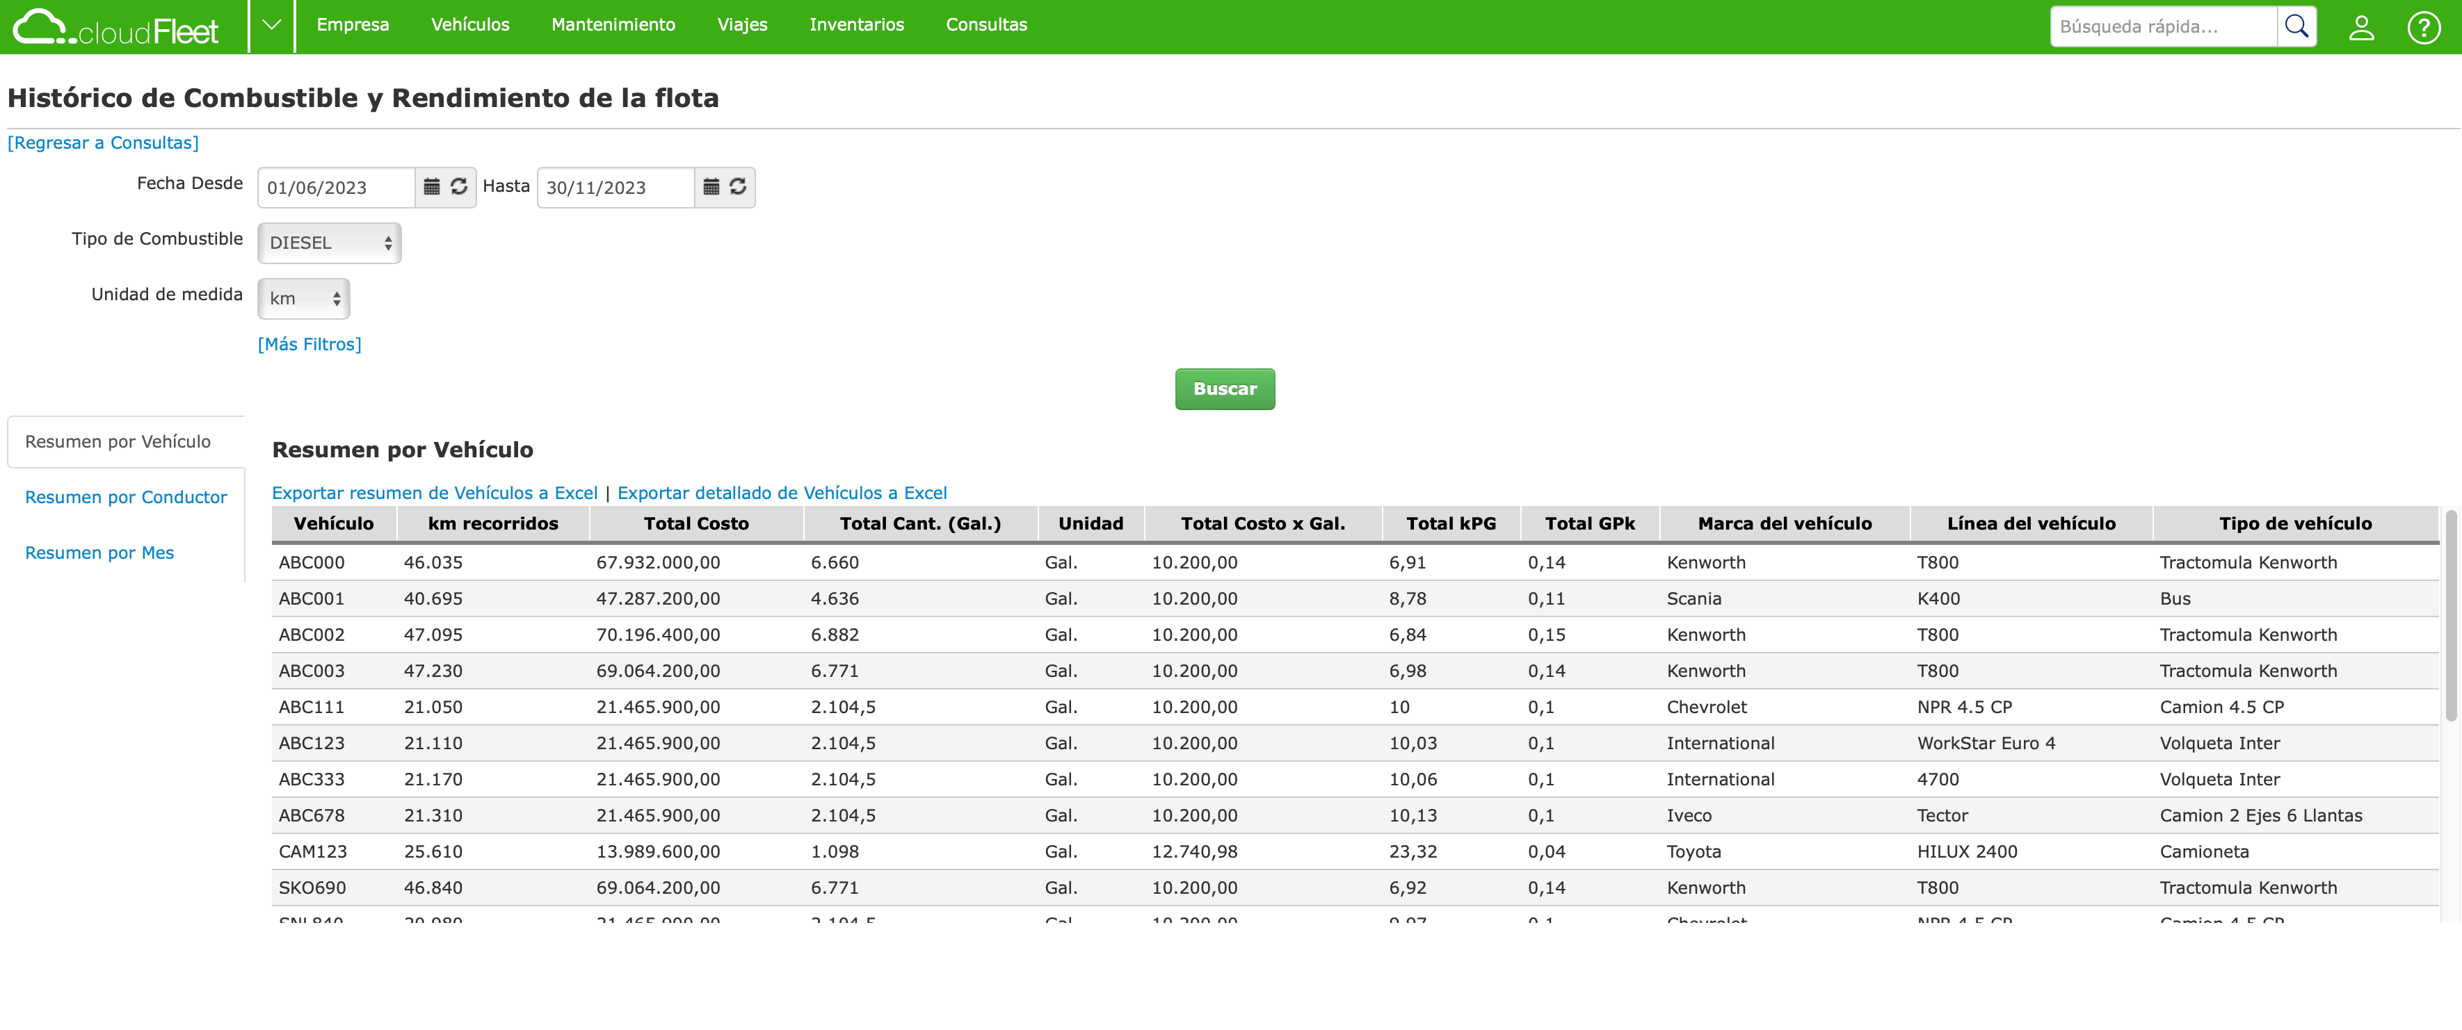The image size is (2462, 1030).
Task: Open the Tipo de Combustible DIESEL dropdown
Action: pos(329,243)
